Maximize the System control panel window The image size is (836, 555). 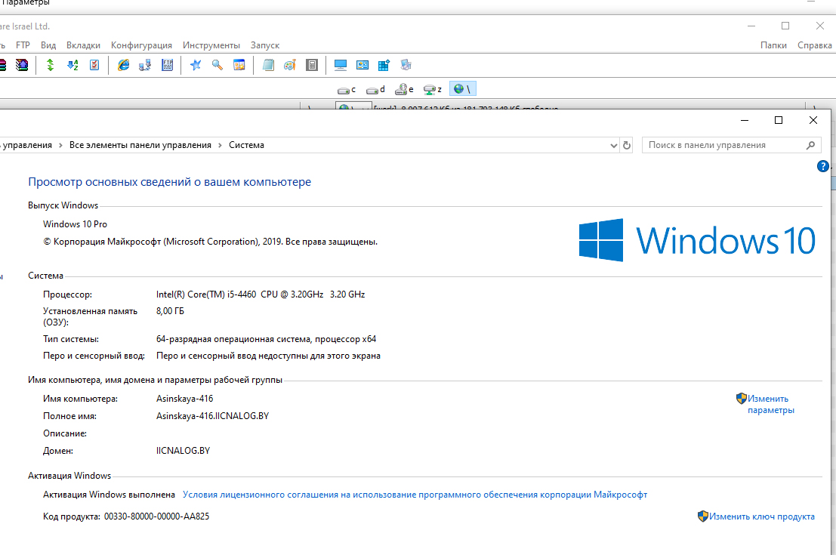(779, 121)
